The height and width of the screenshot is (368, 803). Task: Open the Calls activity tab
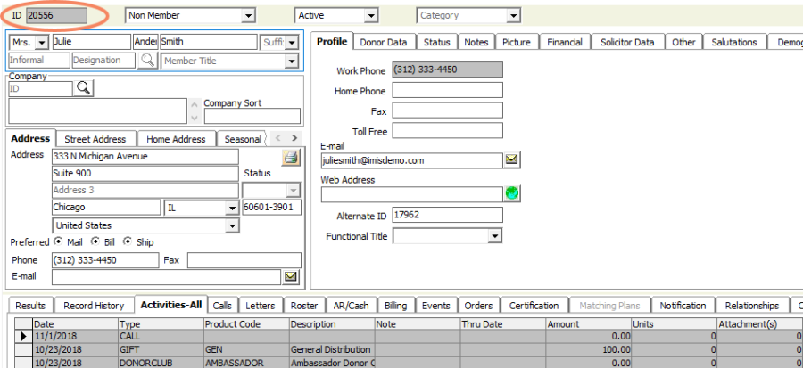pyautogui.click(x=222, y=306)
